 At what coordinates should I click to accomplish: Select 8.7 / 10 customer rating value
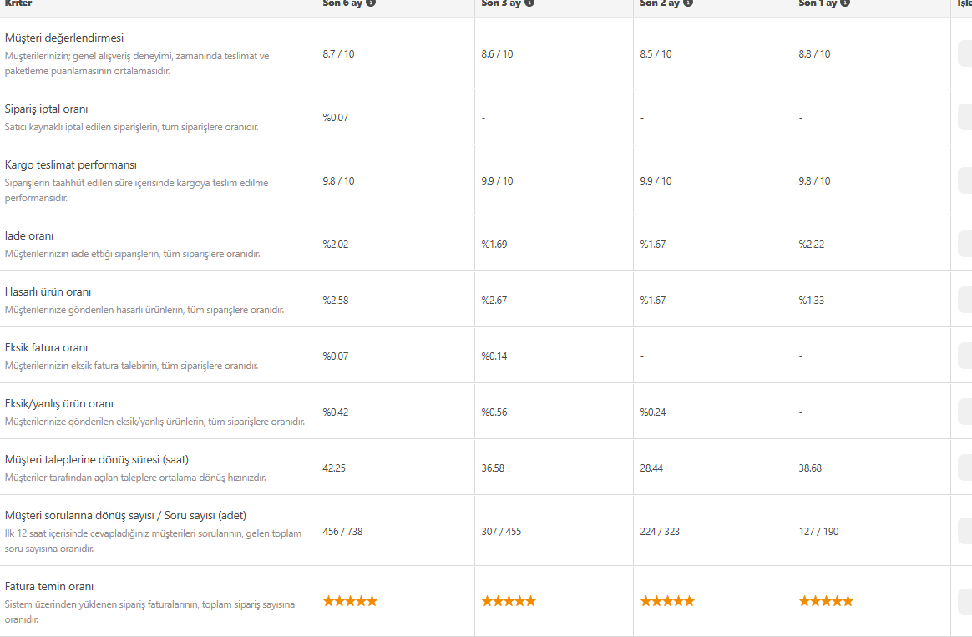[x=338, y=54]
